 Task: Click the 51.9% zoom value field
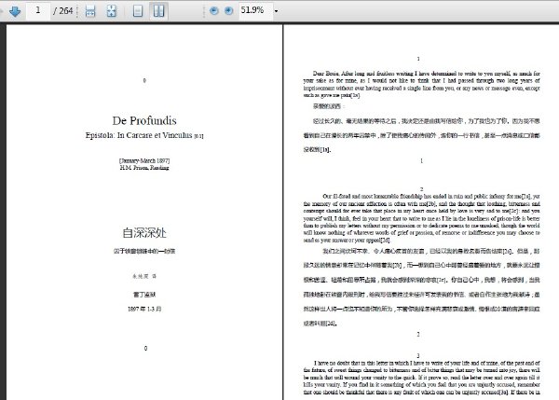click(x=255, y=10)
